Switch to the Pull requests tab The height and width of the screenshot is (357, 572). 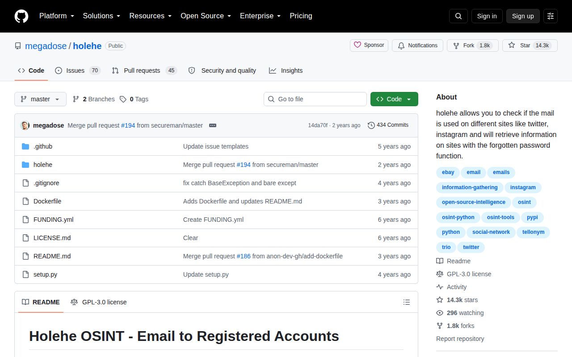tap(144, 71)
